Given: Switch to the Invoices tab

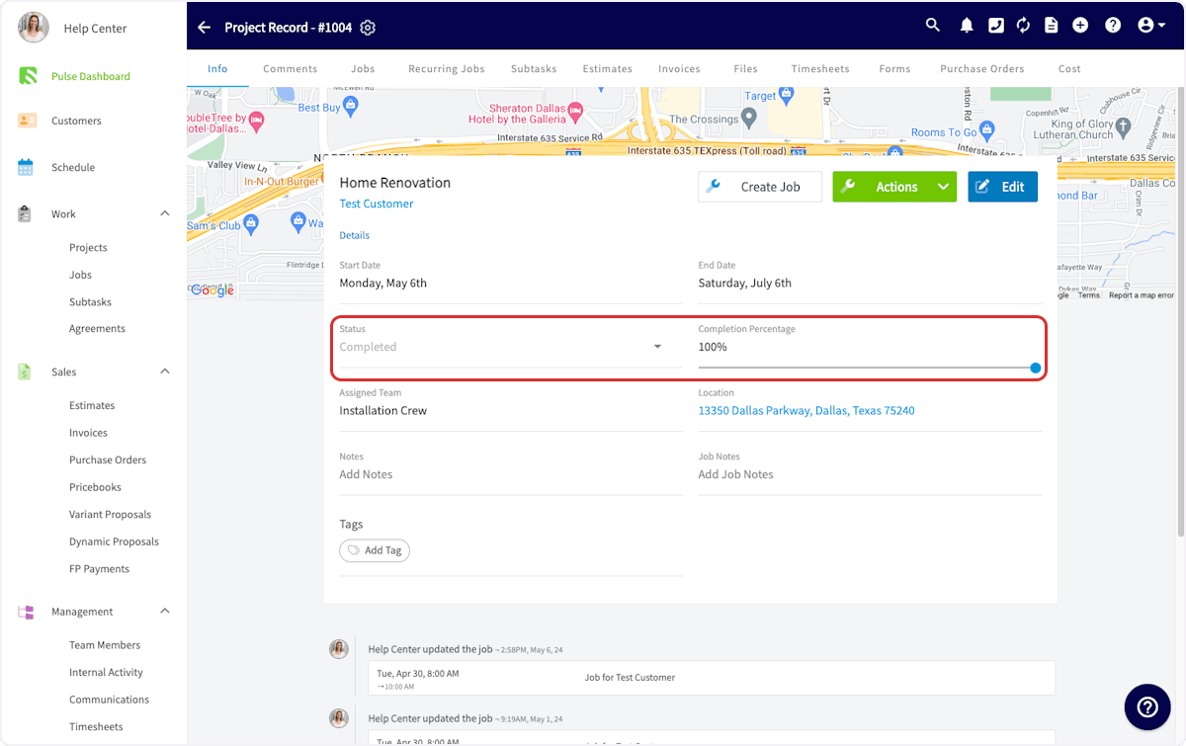Looking at the screenshot, I should [x=679, y=69].
